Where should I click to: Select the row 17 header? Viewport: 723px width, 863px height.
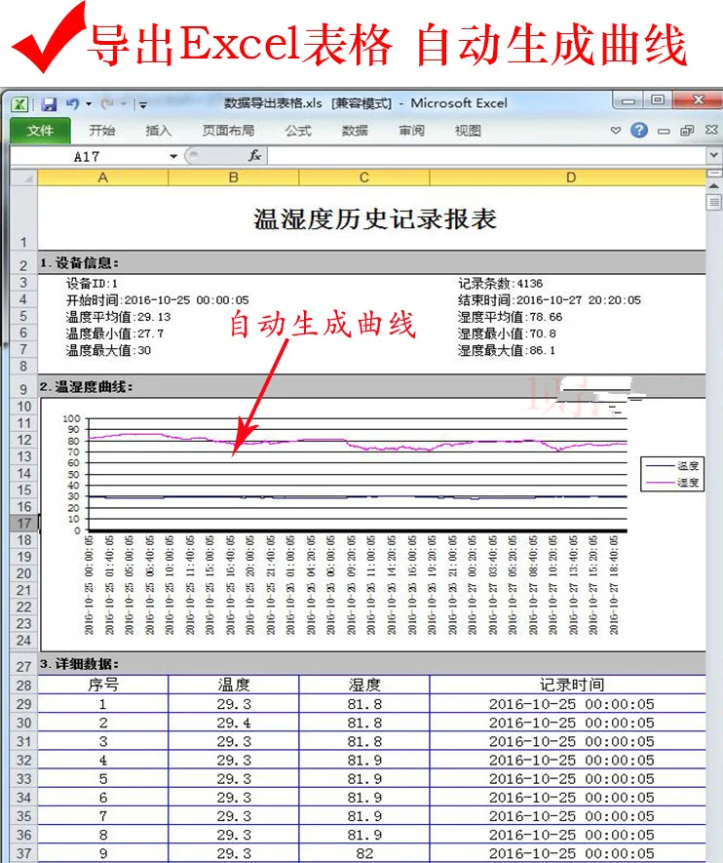(x=23, y=523)
